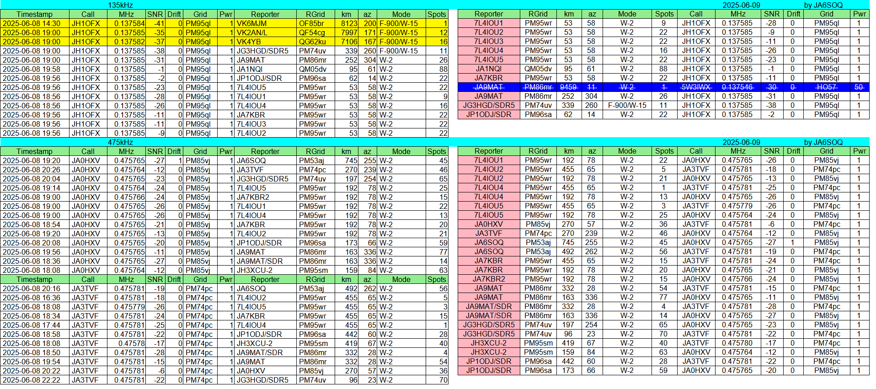Select reporter cell VK2AN/L
This screenshot has width=876, height=389.
pyautogui.click(x=265, y=32)
